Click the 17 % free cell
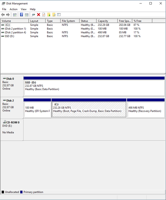166x200 pixels. pos(136,32)
